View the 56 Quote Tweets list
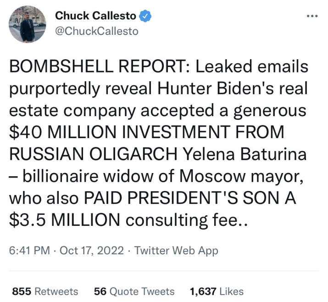The image size is (328, 302). point(134,291)
